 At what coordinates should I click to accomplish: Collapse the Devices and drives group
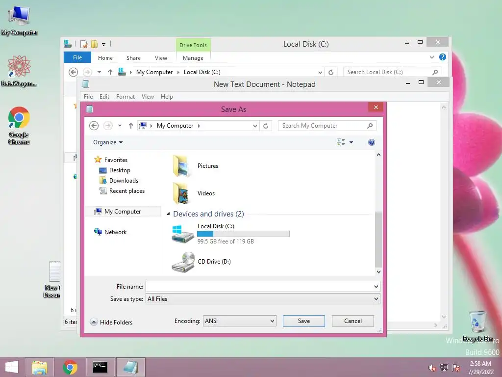pos(168,214)
